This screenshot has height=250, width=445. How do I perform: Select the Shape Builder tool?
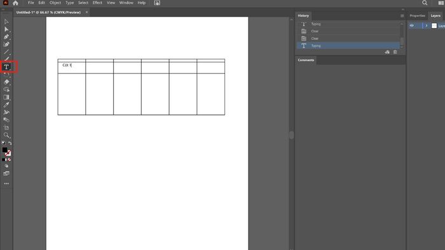tap(6, 89)
